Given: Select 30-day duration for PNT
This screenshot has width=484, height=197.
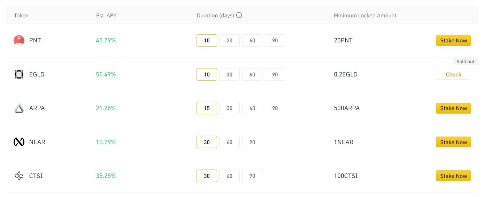Looking at the screenshot, I should click(229, 40).
